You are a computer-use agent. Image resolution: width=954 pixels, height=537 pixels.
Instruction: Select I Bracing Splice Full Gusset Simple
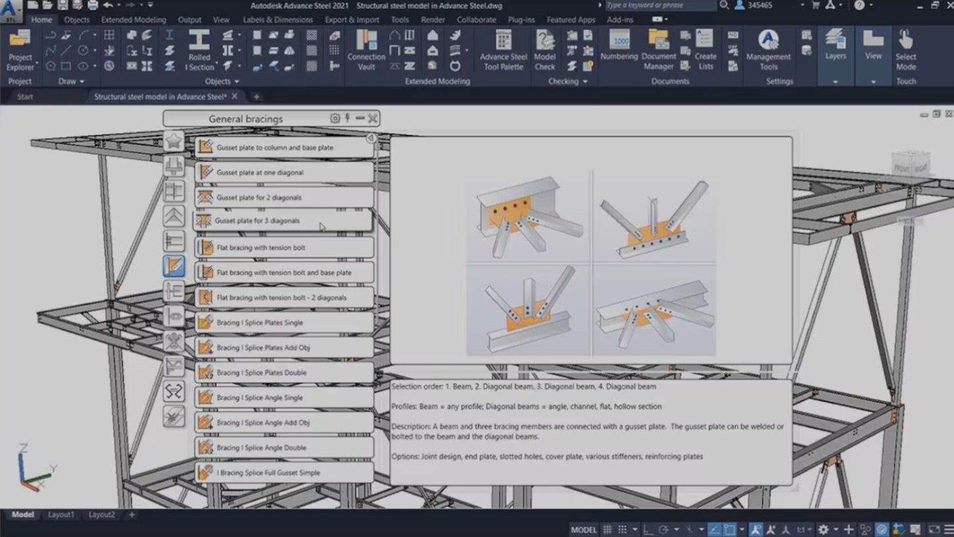pyautogui.click(x=284, y=473)
